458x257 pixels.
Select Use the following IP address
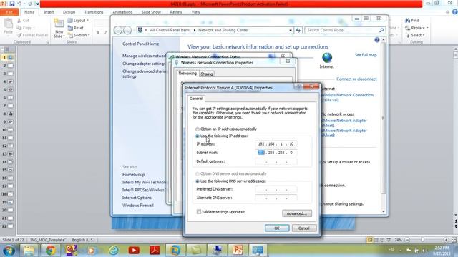tap(198, 136)
